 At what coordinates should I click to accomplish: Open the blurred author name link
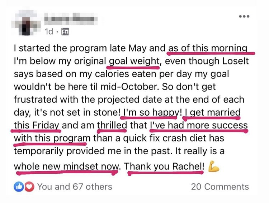tap(70, 18)
